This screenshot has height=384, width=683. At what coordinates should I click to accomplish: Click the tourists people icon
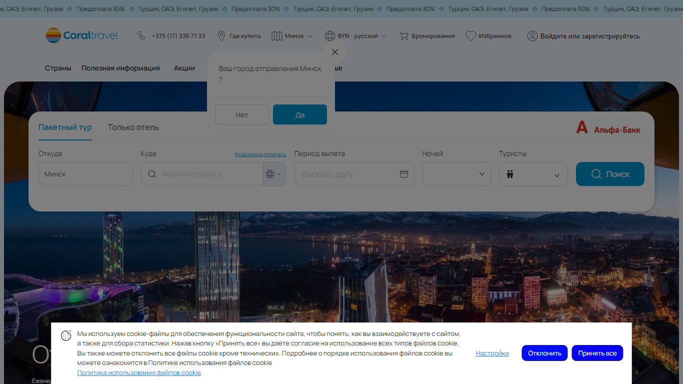(510, 174)
